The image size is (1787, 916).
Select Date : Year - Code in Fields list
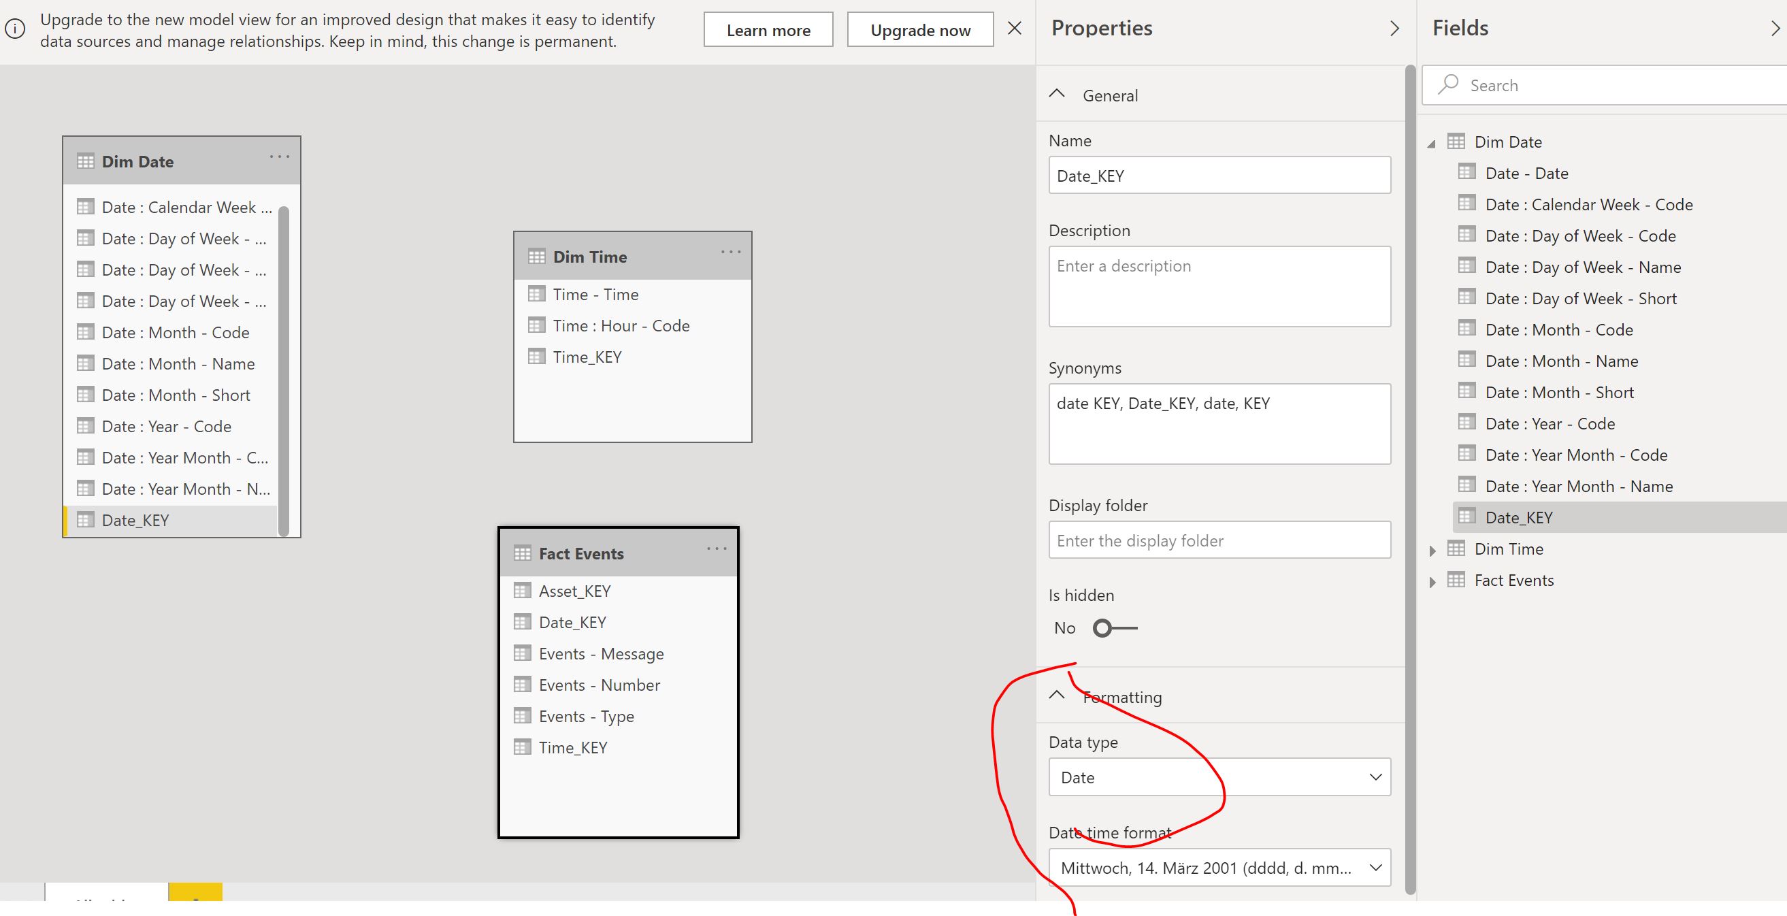click(x=1550, y=424)
